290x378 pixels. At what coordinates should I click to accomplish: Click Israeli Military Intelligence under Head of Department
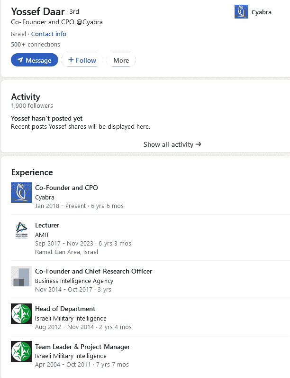[x=71, y=319]
